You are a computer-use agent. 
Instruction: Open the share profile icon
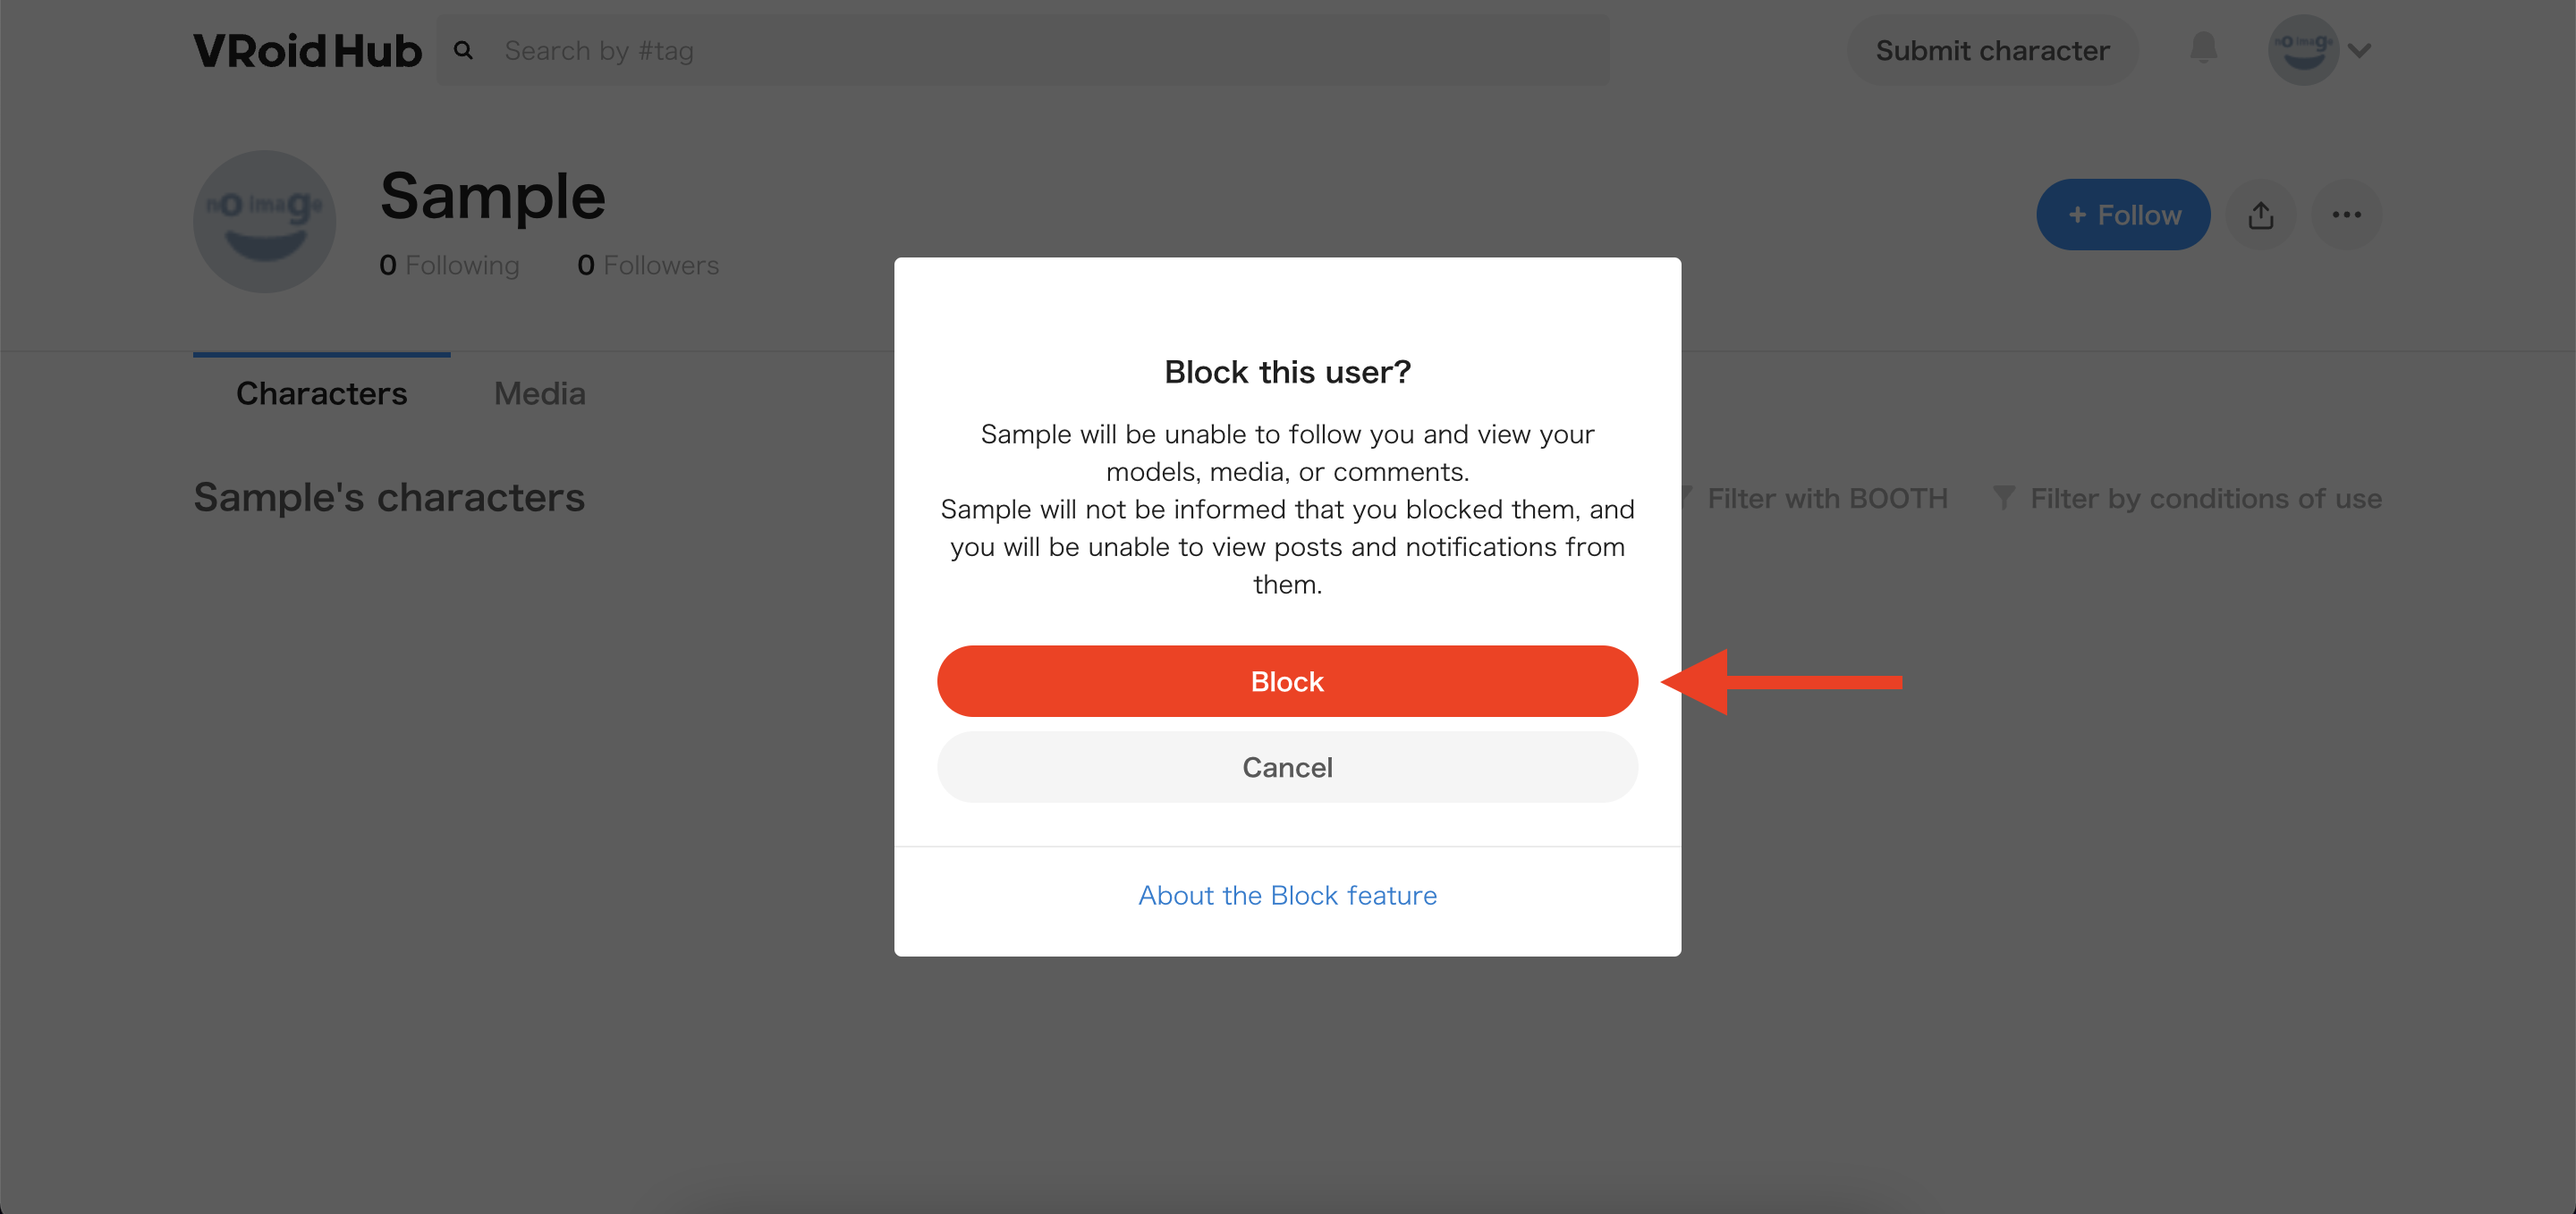click(2261, 215)
